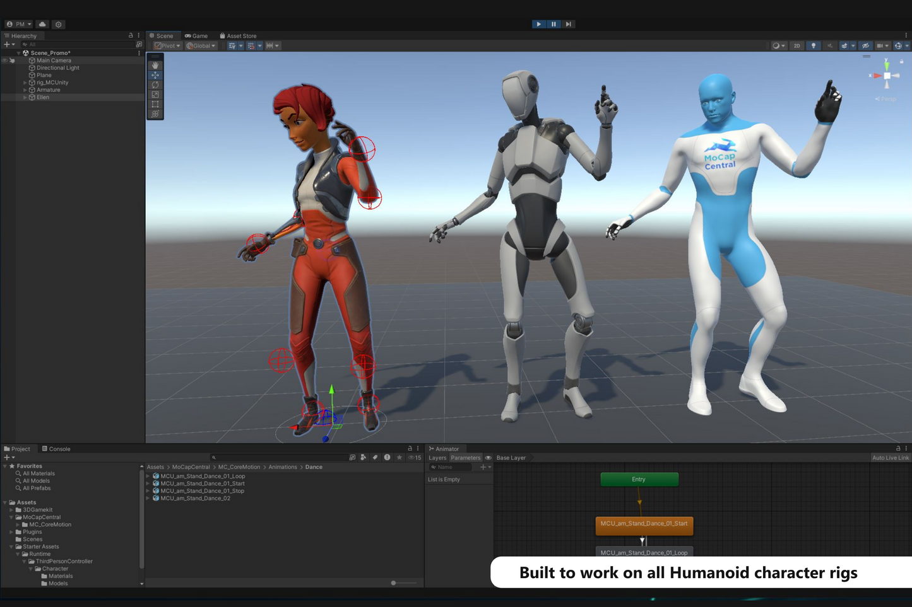
Task: Toggle scene lighting lightbulb button
Action: (x=813, y=46)
